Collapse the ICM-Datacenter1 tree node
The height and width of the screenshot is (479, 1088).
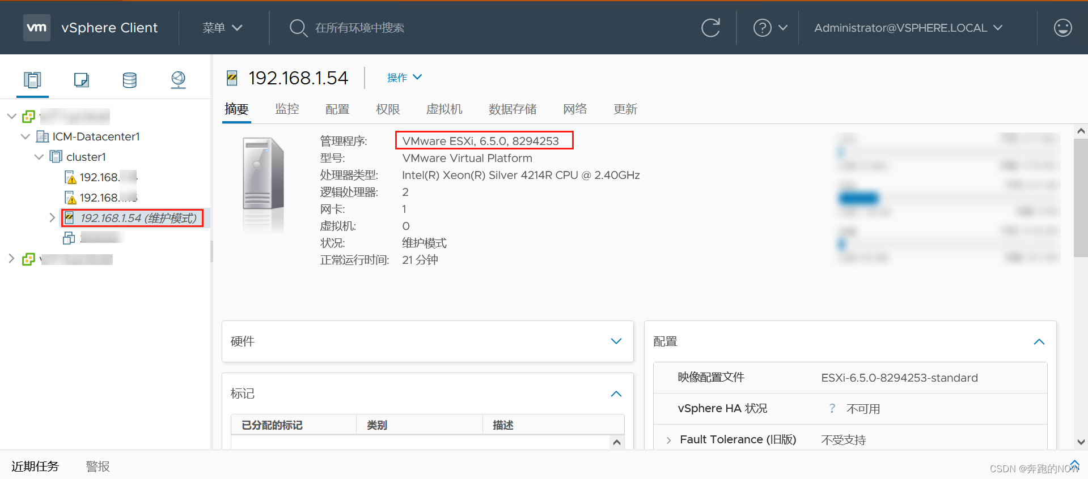point(25,136)
